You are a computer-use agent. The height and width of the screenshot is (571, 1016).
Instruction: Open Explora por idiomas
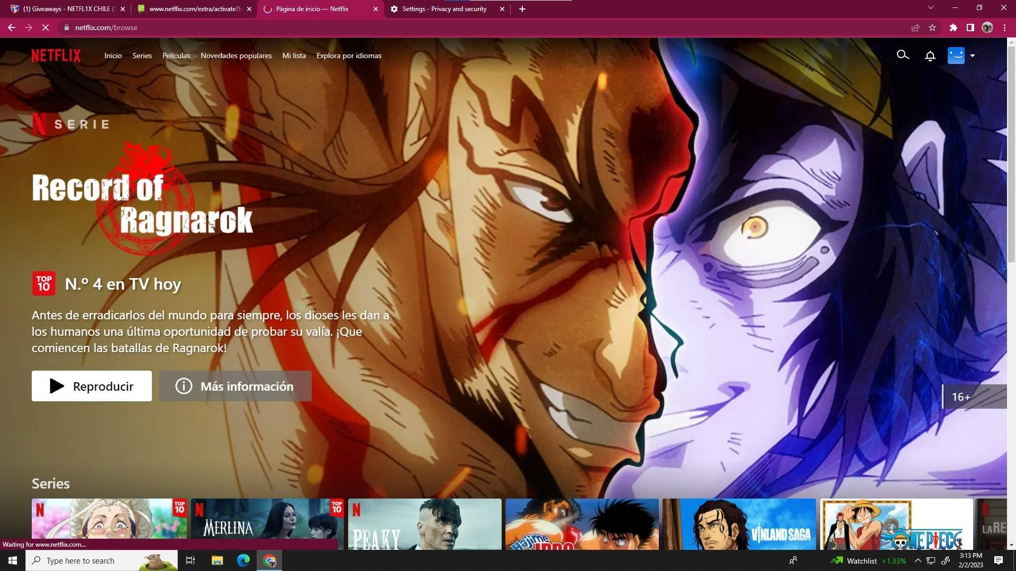coord(349,56)
